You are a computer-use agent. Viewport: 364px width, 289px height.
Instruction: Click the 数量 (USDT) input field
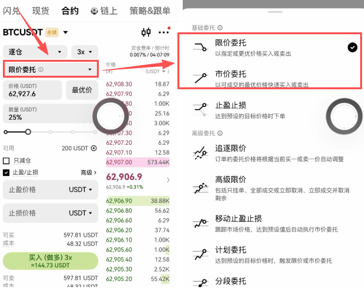coord(49,113)
